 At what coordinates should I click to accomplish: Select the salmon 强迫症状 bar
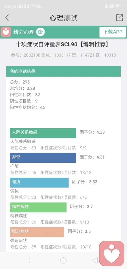click(x=37, y=232)
